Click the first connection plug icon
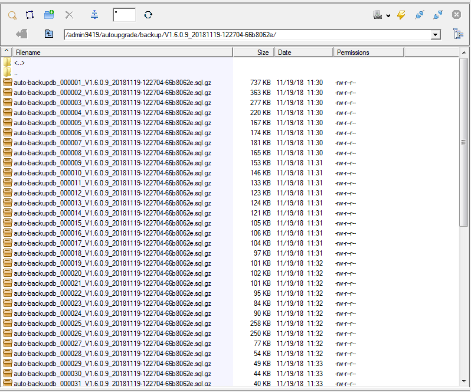Image resolution: width=471 pixels, height=392 pixels. point(420,15)
